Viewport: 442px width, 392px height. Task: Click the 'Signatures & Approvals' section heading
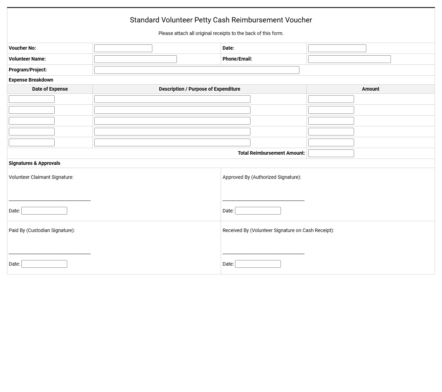[34, 163]
